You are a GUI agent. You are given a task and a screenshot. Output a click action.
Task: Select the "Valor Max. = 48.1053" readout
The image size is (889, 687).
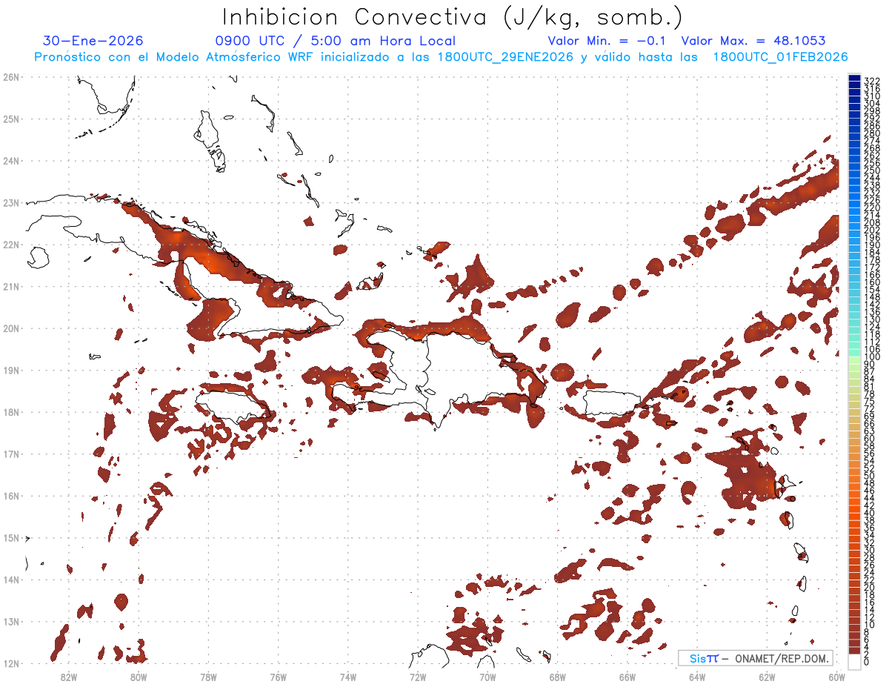pyautogui.click(x=753, y=41)
